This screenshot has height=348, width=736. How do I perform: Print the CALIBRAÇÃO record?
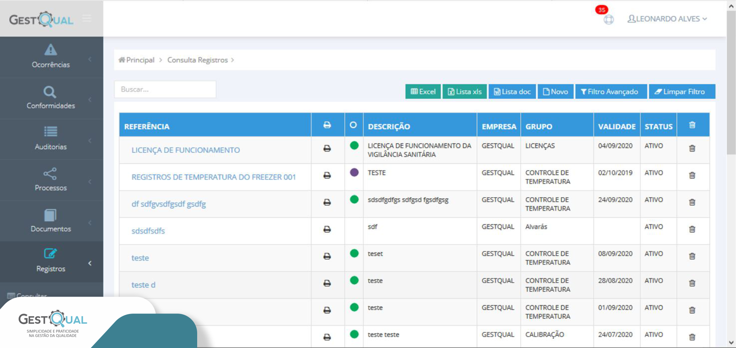pos(327,337)
